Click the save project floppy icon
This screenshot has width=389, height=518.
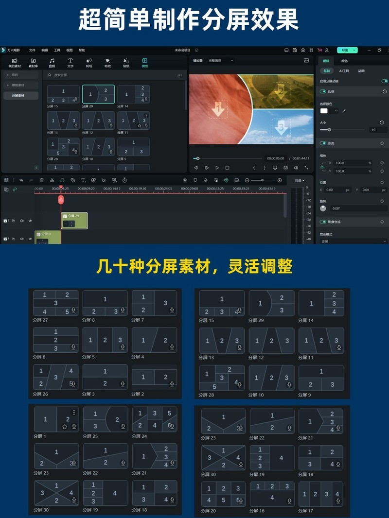point(295,50)
